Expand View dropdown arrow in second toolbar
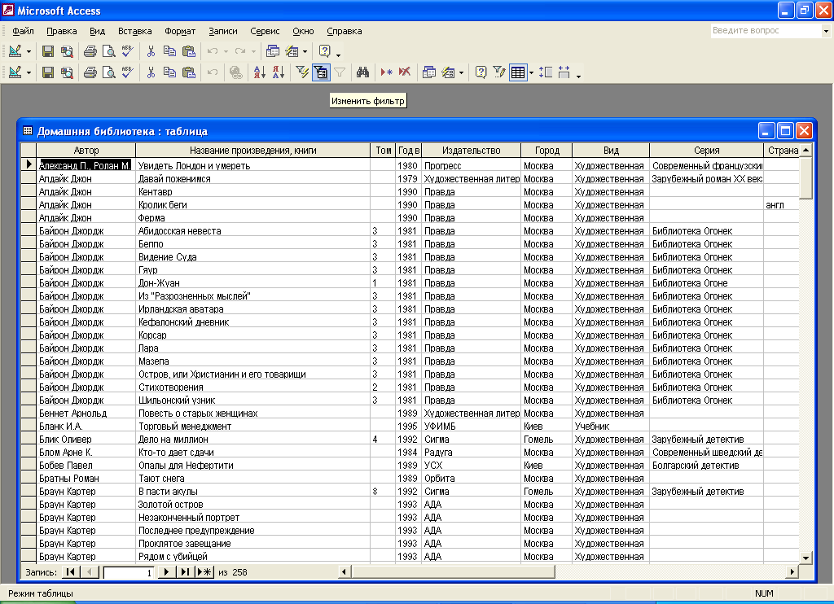Viewport: 834px width, 604px height. [x=29, y=72]
